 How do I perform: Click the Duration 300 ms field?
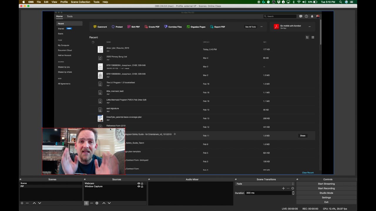(268, 193)
